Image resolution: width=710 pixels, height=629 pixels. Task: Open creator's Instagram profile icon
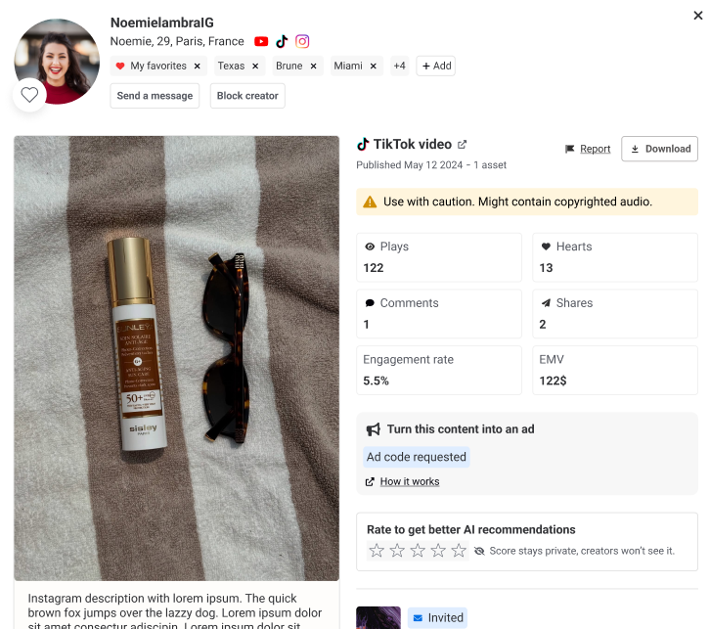(302, 41)
